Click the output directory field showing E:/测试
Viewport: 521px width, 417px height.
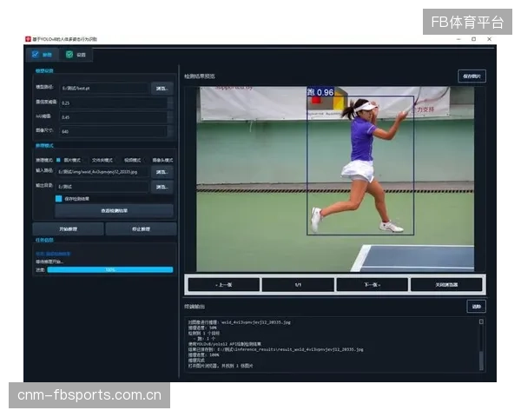[x=102, y=187]
